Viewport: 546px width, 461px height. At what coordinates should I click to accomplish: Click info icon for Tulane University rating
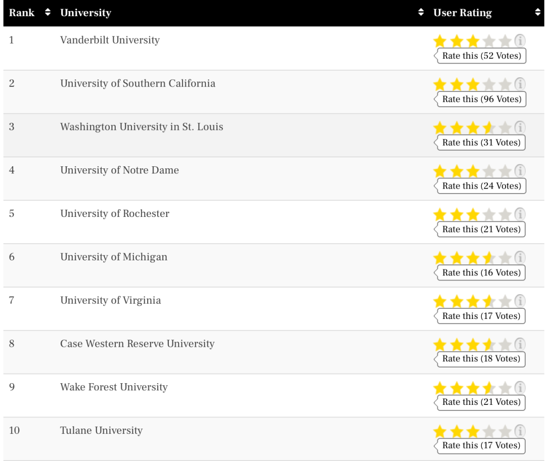[x=520, y=431]
